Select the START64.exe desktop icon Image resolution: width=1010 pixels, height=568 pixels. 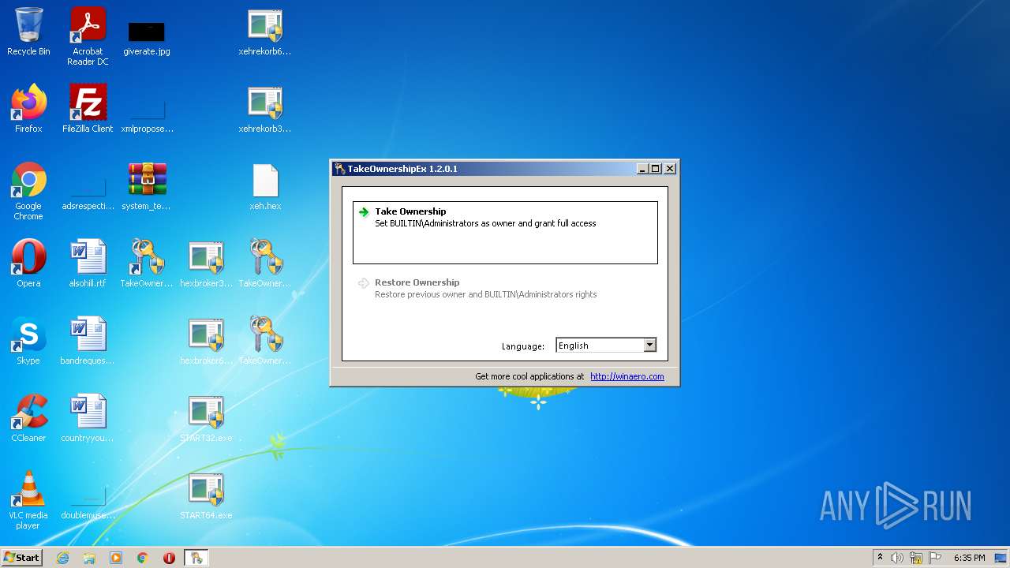pos(206,495)
